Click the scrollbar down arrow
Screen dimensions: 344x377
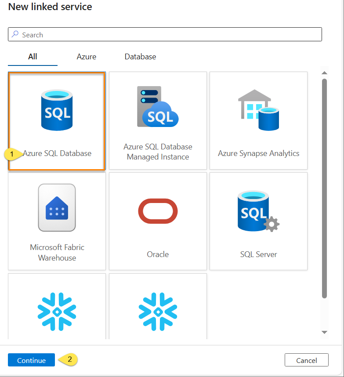[x=324, y=332]
